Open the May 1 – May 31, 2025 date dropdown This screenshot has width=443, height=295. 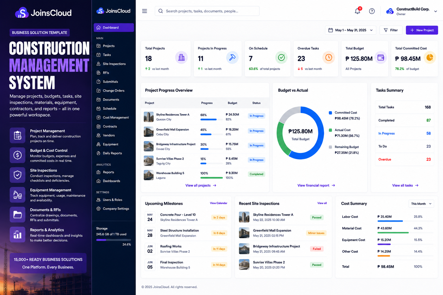350,30
